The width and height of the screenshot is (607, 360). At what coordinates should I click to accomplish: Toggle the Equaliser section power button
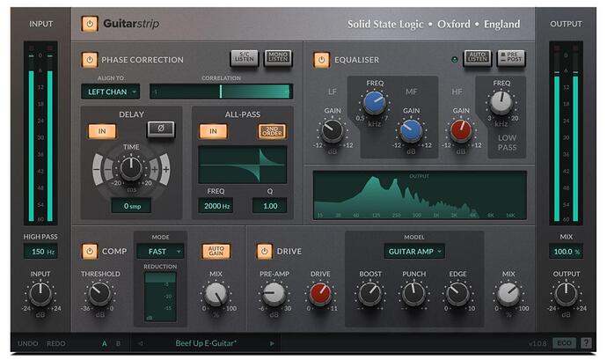[322, 60]
